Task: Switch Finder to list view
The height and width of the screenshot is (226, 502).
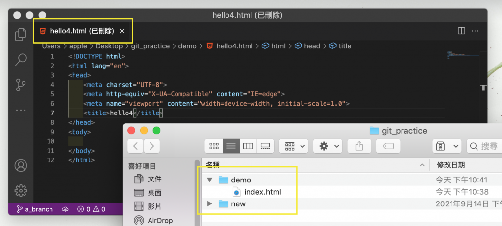Action: pos(231,146)
